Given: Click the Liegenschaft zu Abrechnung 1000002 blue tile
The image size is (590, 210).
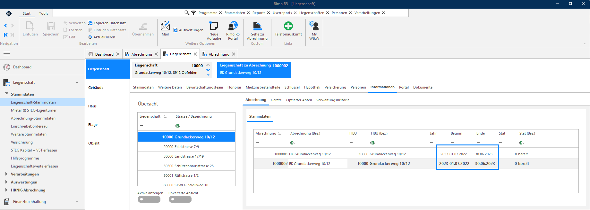Looking at the screenshot, I should pos(254,70).
